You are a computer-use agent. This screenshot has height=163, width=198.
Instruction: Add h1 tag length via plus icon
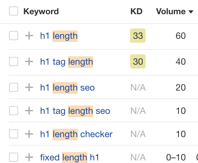pyautogui.click(x=29, y=61)
